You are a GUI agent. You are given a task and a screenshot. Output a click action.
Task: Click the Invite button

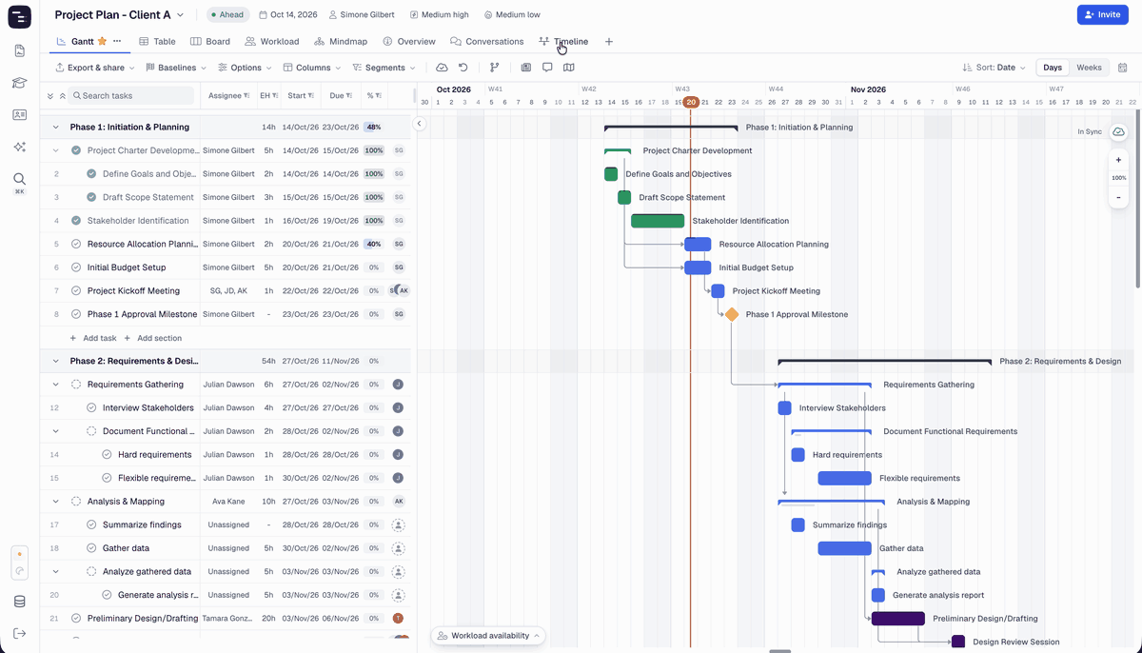1102,14
